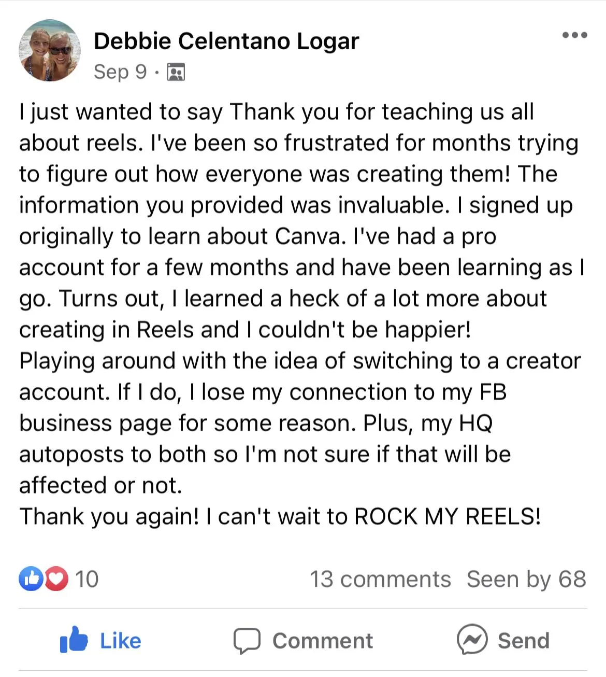Tap the Like thumbs-up icon
The image size is (606, 677).
click(74, 640)
